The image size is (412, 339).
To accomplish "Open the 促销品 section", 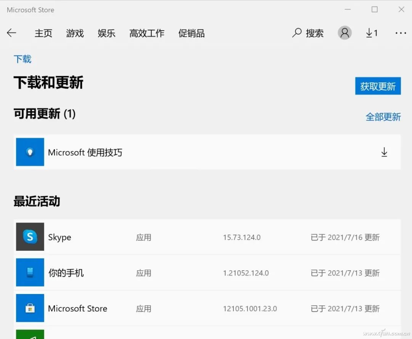I will 191,33.
